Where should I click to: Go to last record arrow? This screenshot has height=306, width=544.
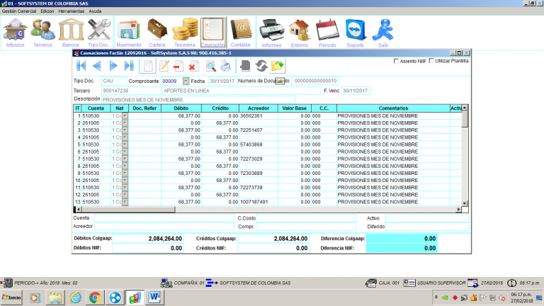click(129, 66)
